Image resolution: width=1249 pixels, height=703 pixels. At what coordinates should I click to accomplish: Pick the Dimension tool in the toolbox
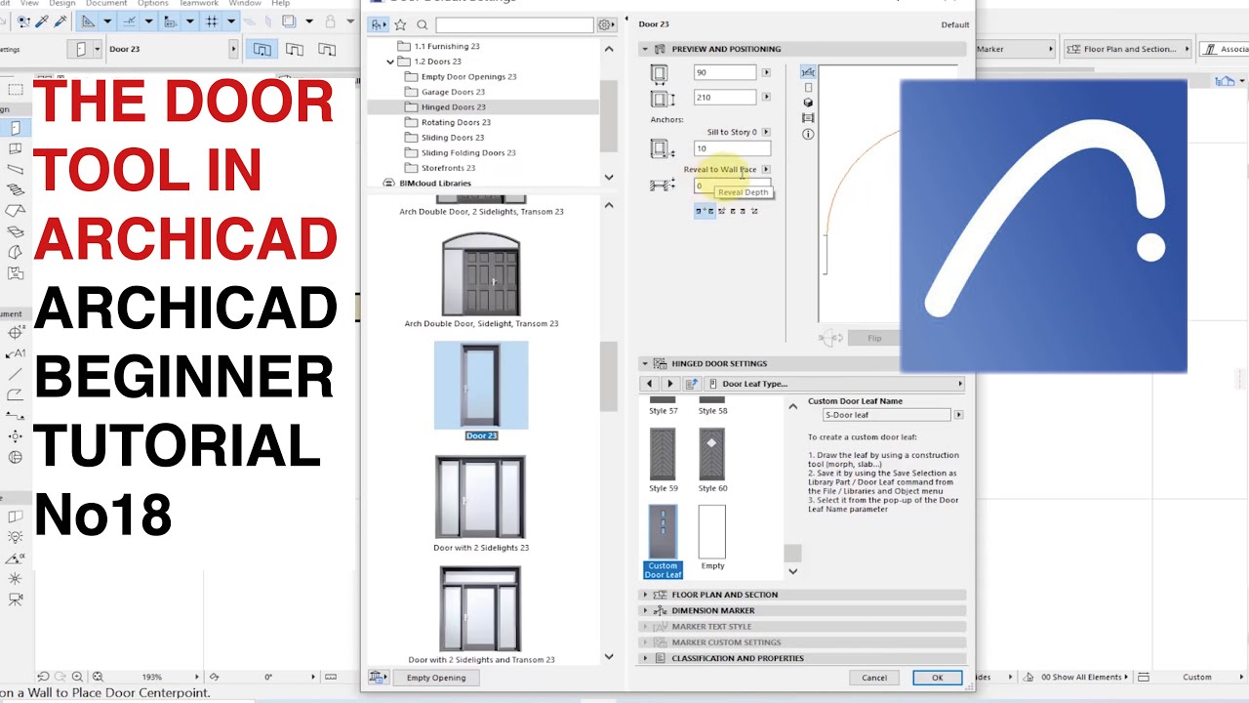click(x=16, y=333)
